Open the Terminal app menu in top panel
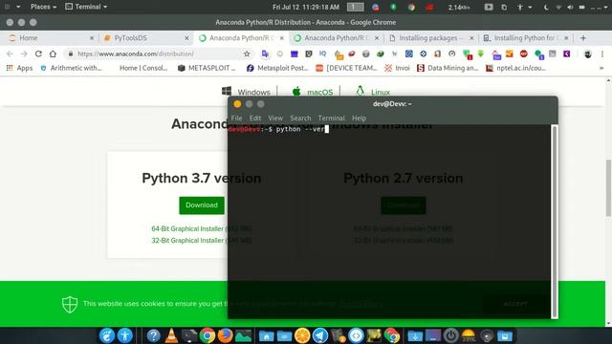The height and width of the screenshot is (344, 612). click(x=86, y=7)
